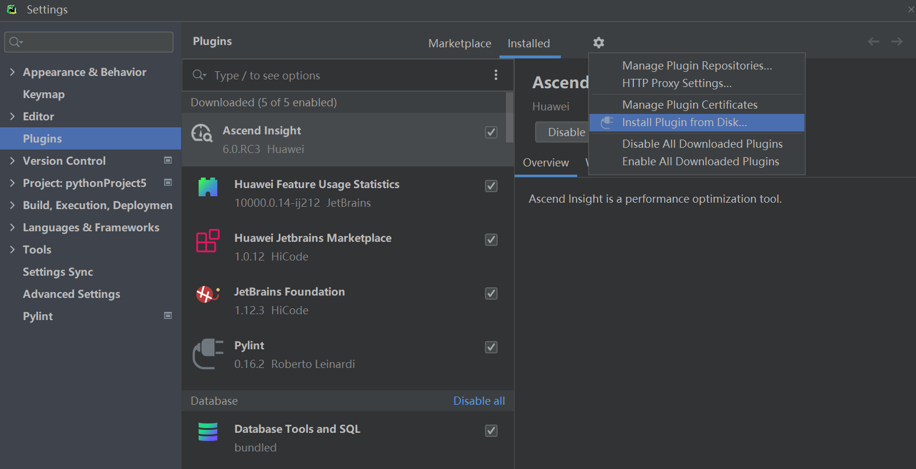Viewport: 916px width, 469px height.
Task: Click the PyCharm icon in the title bar
Action: tap(12, 9)
